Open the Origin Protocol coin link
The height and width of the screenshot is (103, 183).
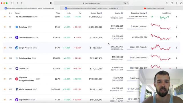[x=25, y=48]
